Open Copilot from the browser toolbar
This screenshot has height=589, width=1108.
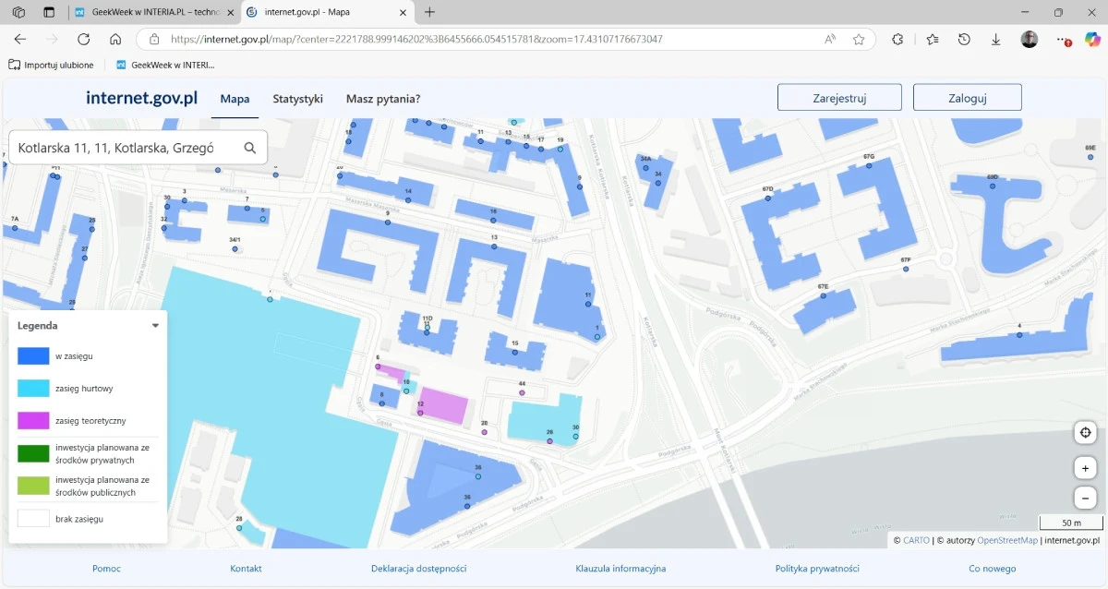point(1092,40)
